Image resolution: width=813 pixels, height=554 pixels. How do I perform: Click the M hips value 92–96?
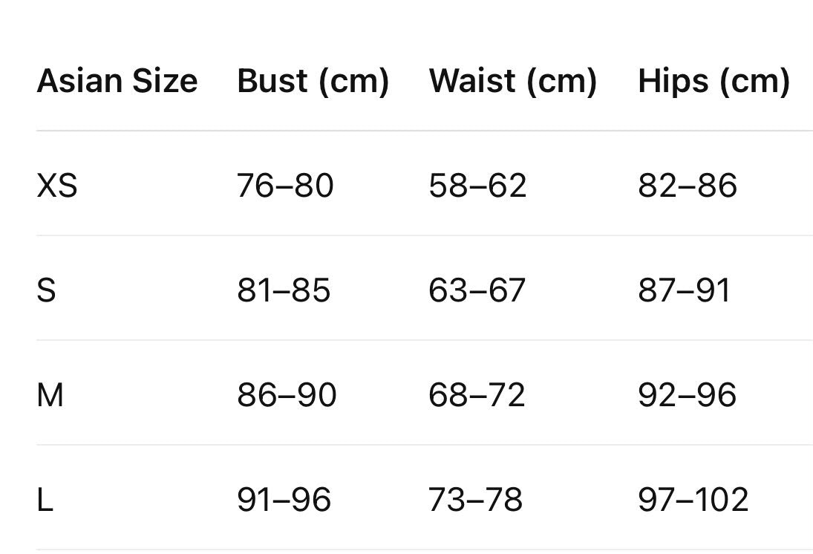pos(687,395)
